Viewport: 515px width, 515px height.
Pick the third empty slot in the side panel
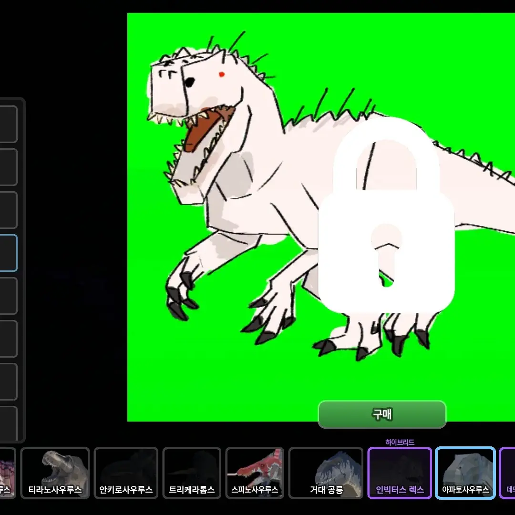tap(8, 210)
